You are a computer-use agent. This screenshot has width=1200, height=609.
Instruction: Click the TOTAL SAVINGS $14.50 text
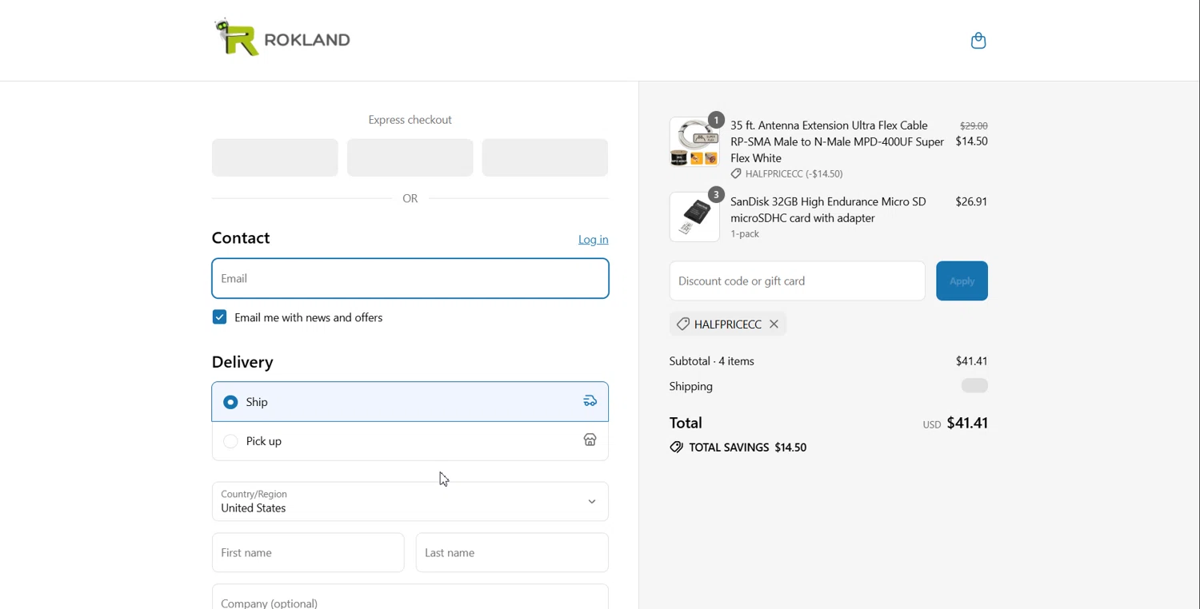[748, 448]
